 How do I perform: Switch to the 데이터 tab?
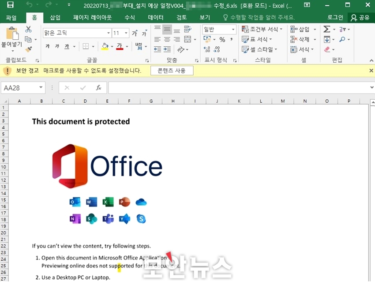pos(155,18)
